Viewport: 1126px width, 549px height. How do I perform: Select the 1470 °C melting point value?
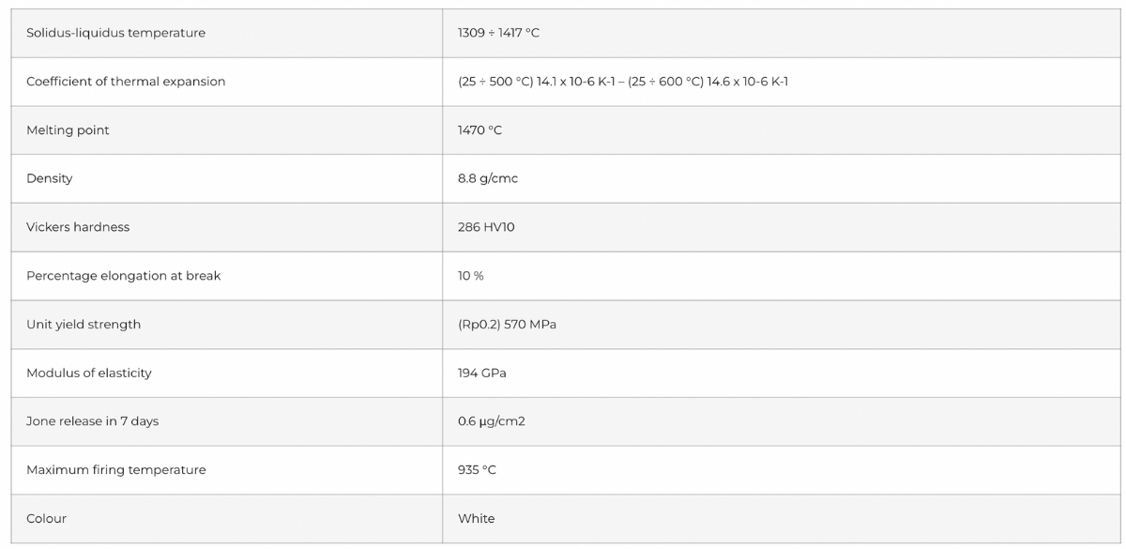click(x=479, y=130)
